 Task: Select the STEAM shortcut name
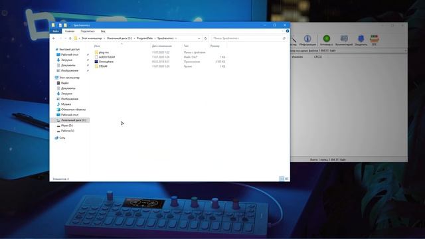(103, 66)
